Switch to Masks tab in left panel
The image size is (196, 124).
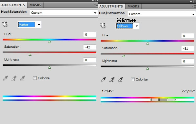(x=35, y=5)
